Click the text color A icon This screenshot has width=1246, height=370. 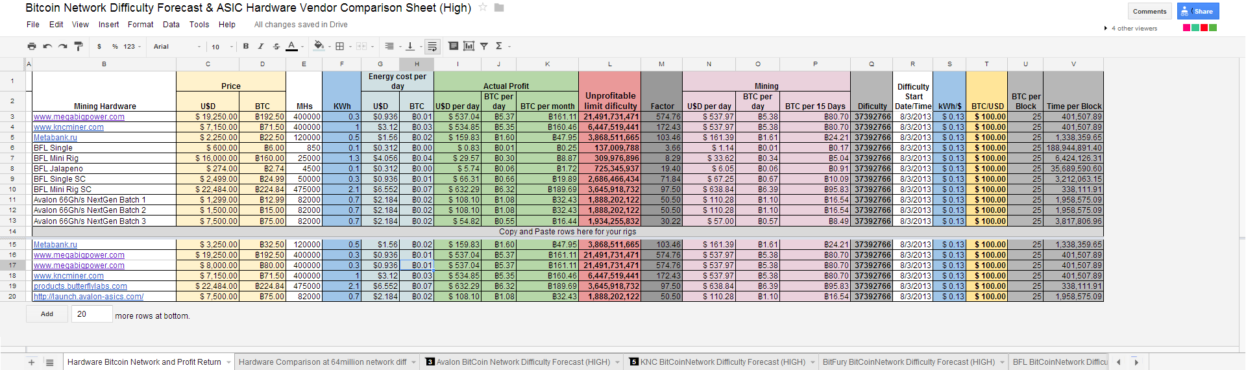pyautogui.click(x=291, y=46)
